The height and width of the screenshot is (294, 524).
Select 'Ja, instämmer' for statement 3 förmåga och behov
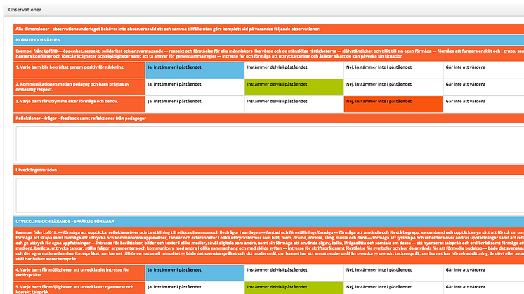tap(195, 104)
